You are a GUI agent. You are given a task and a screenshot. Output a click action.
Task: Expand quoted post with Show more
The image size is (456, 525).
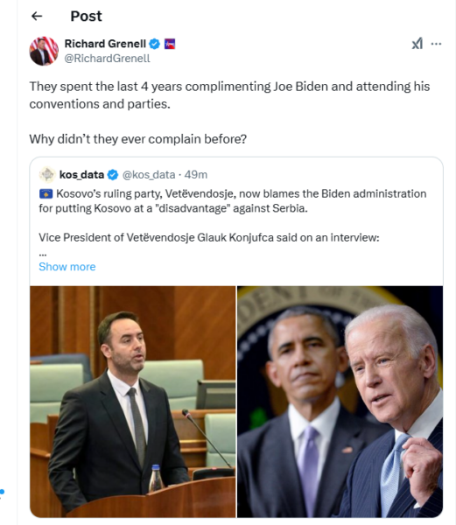click(67, 267)
